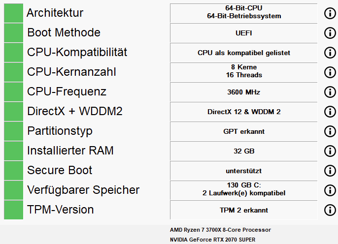Open Partitionstyp info icon
This screenshot has width=338, height=244.
(x=330, y=131)
